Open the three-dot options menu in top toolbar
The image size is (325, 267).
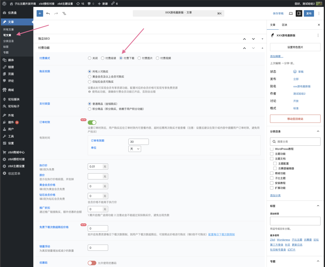point(319,13)
